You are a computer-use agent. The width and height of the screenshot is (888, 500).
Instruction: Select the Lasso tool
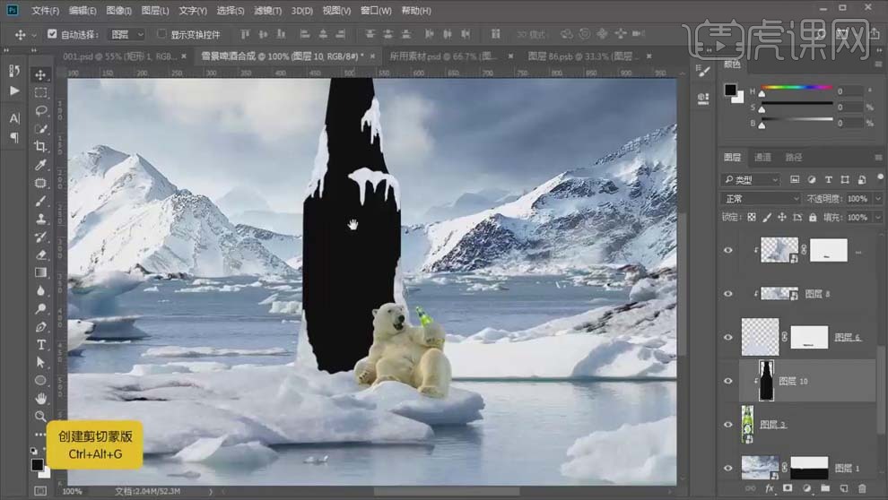click(x=41, y=111)
